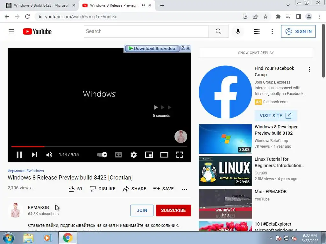
Task: Open the Chrome profile icon
Action: pos(309,17)
